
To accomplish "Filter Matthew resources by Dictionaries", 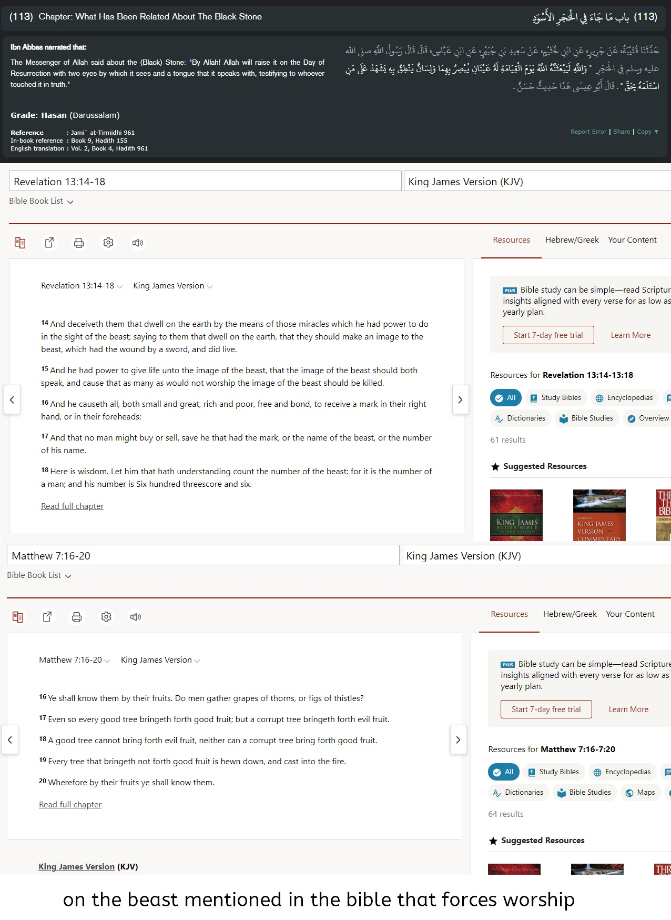I will pos(518,793).
